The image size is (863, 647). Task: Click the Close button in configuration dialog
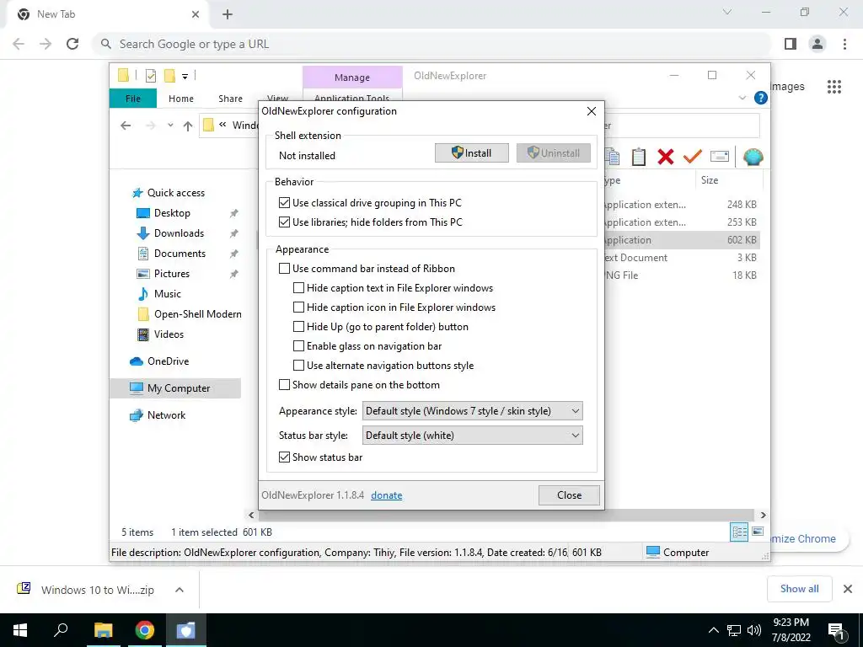[569, 495]
